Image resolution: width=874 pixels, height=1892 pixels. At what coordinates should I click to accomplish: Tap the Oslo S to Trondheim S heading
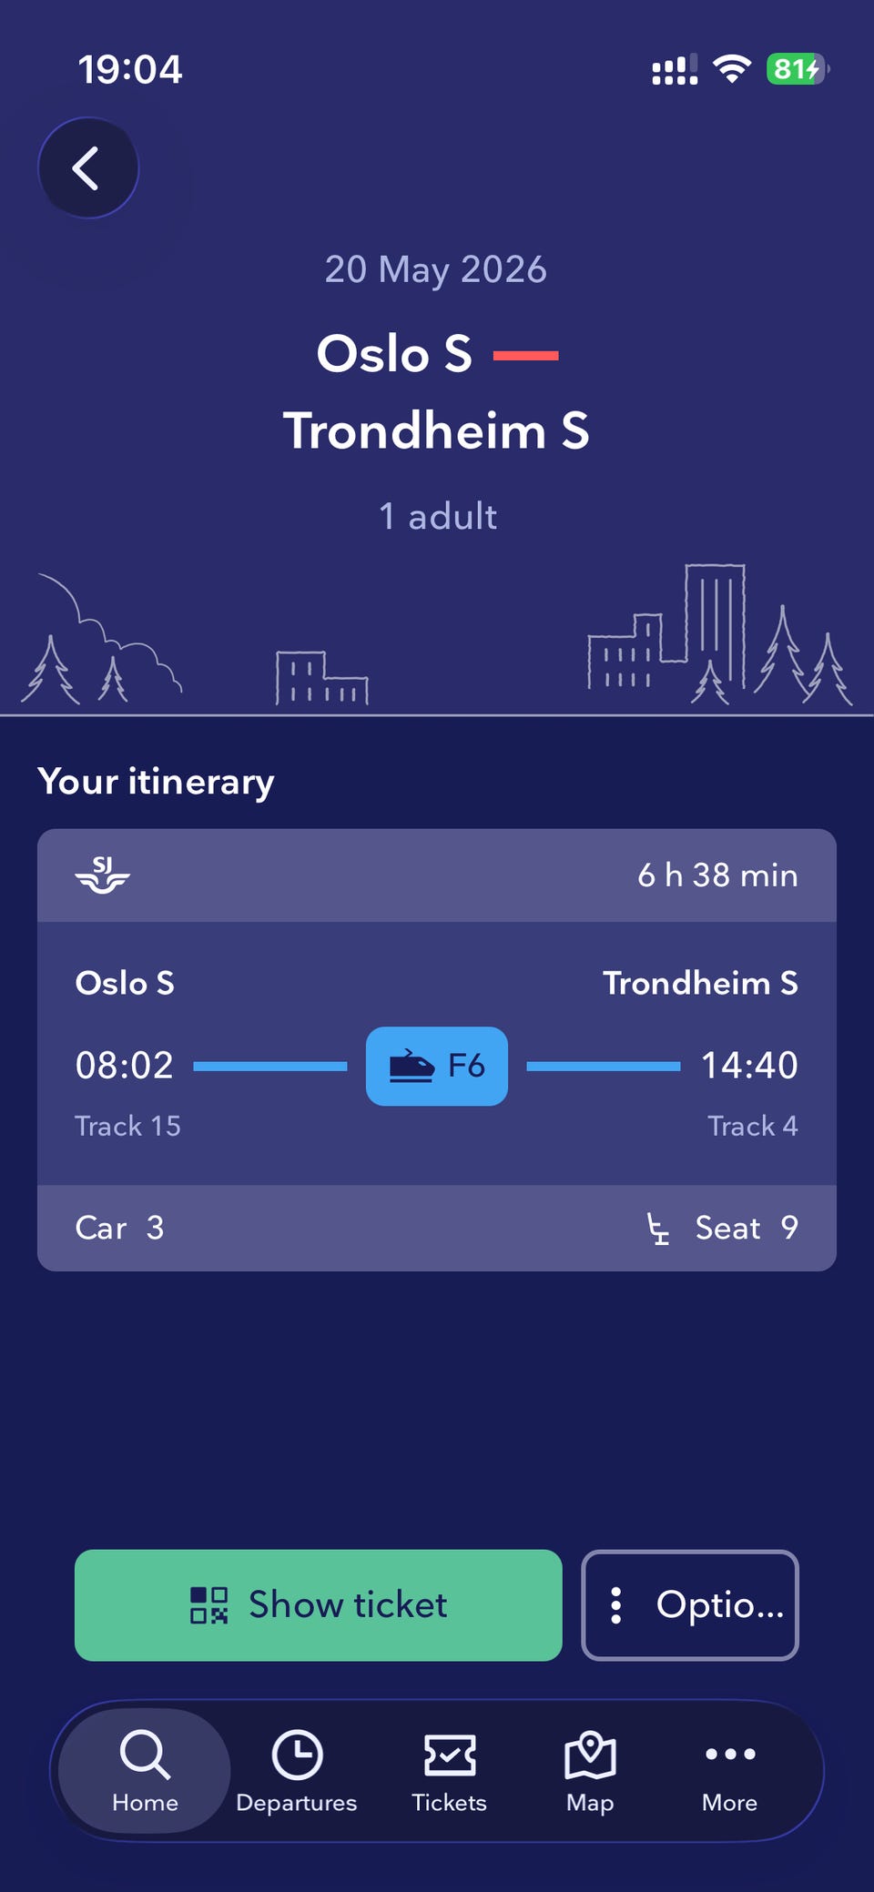pos(436,391)
